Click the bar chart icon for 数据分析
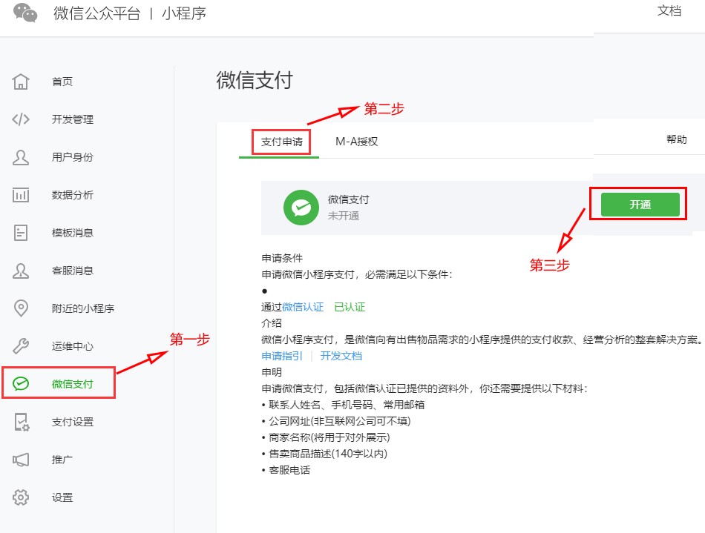Viewport: 705px width, 533px height. (x=21, y=195)
